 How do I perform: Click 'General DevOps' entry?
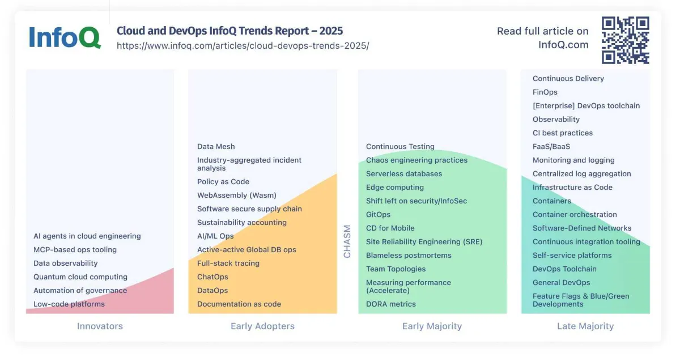point(562,283)
